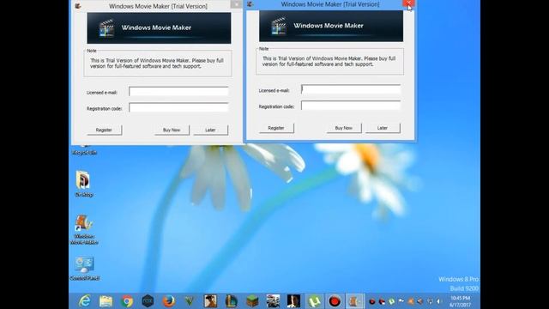The height and width of the screenshot is (309, 549).
Task: Select the Control Panel desktop icon
Action: click(84, 269)
